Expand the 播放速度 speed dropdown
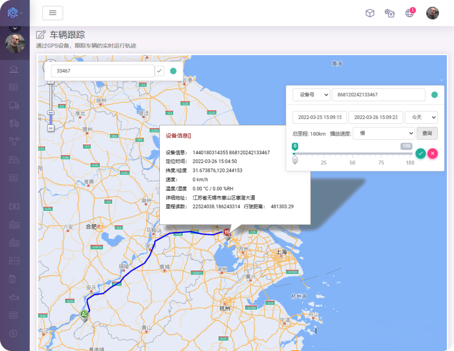 tap(384, 134)
